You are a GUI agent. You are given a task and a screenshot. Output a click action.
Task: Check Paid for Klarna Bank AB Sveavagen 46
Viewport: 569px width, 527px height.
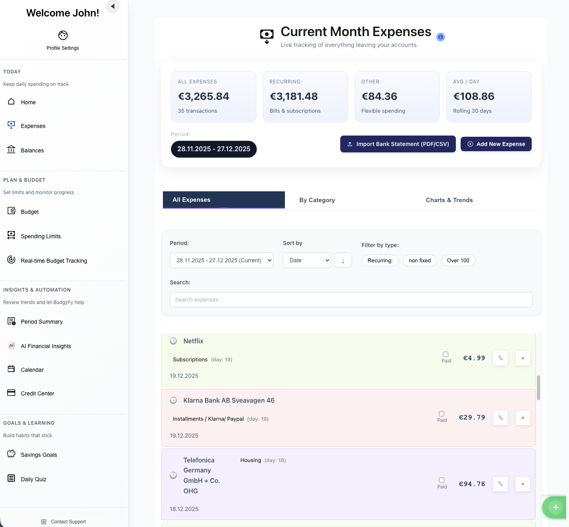[441, 413]
